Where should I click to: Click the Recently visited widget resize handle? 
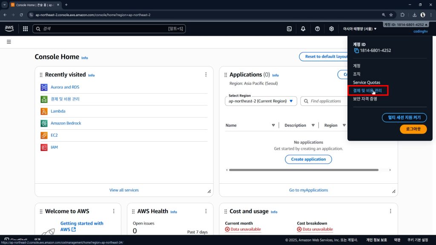click(209, 191)
